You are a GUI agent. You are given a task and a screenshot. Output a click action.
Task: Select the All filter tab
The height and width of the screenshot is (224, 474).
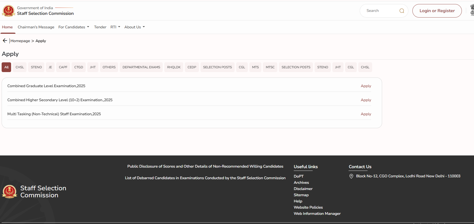(6, 67)
